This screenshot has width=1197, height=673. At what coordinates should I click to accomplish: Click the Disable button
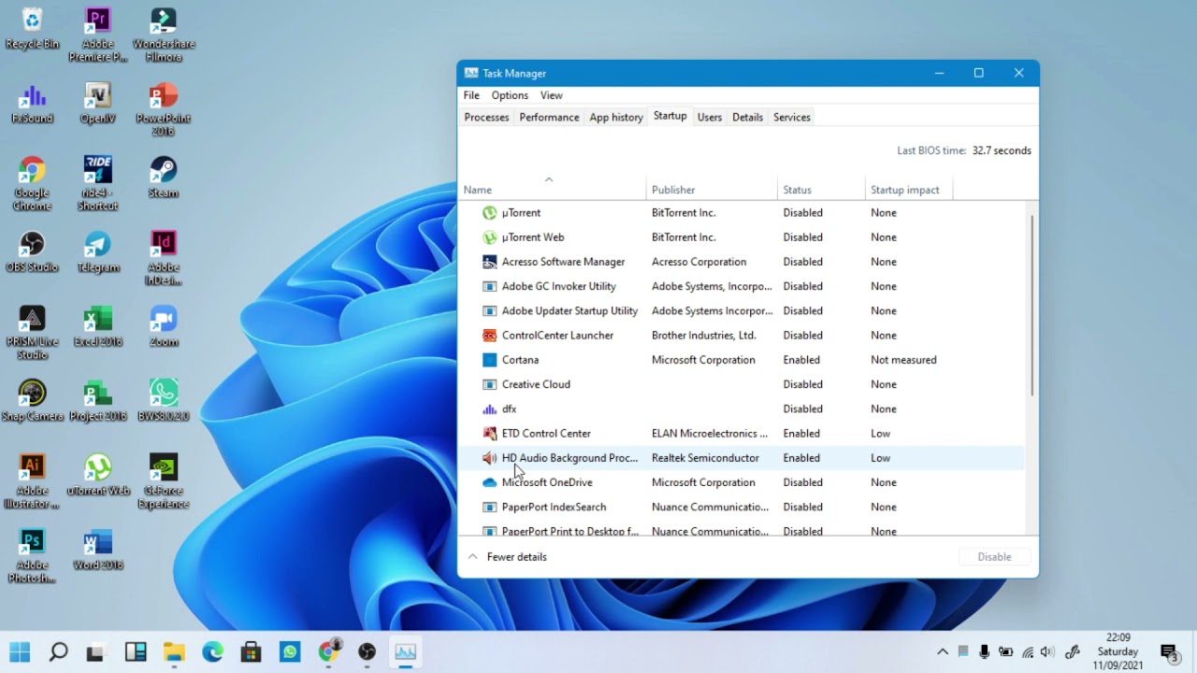click(994, 557)
